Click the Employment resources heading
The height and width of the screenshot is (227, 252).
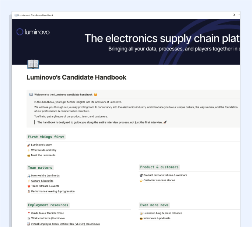point(48,205)
